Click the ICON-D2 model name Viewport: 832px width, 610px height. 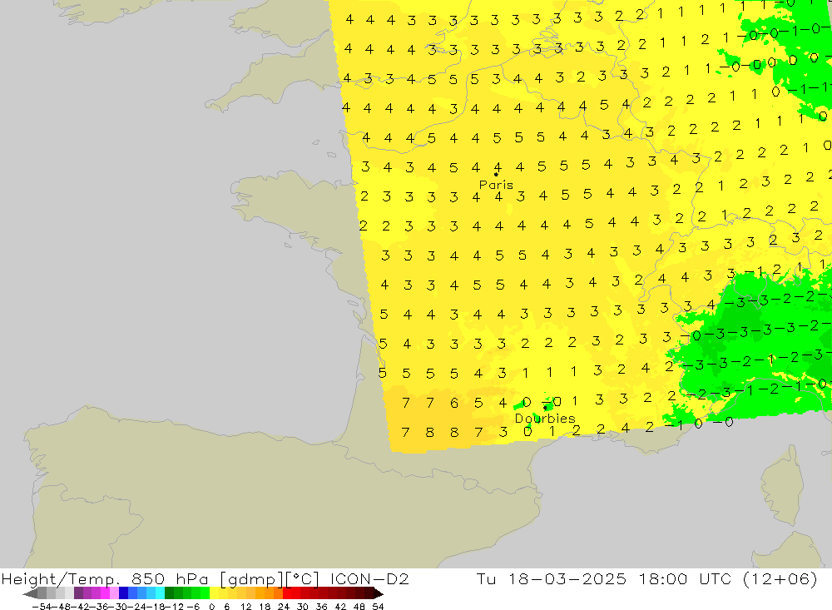click(369, 578)
